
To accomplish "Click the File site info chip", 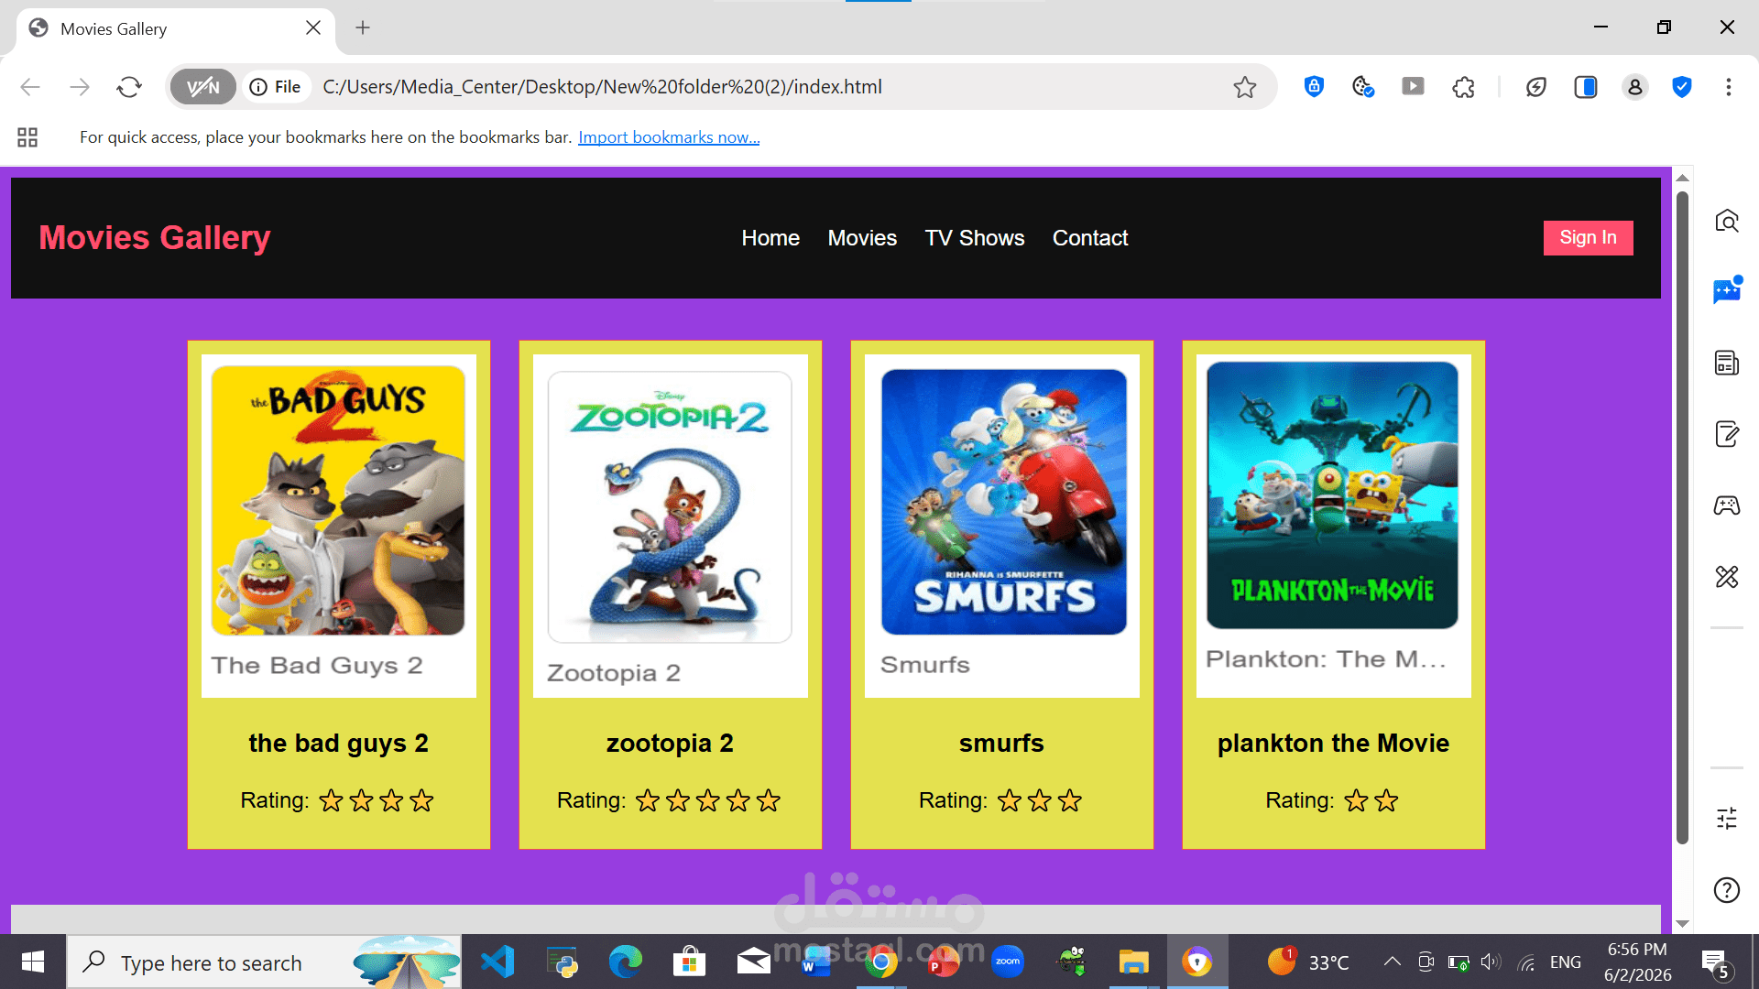I will 276,87.
